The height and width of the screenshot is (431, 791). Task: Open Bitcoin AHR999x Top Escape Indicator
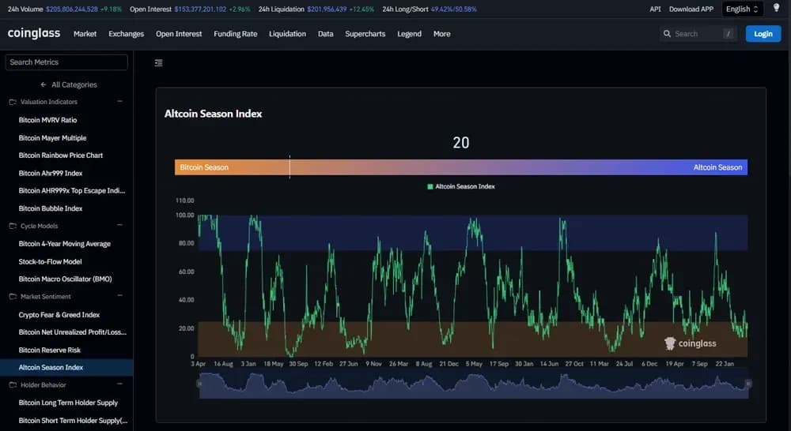(x=72, y=191)
